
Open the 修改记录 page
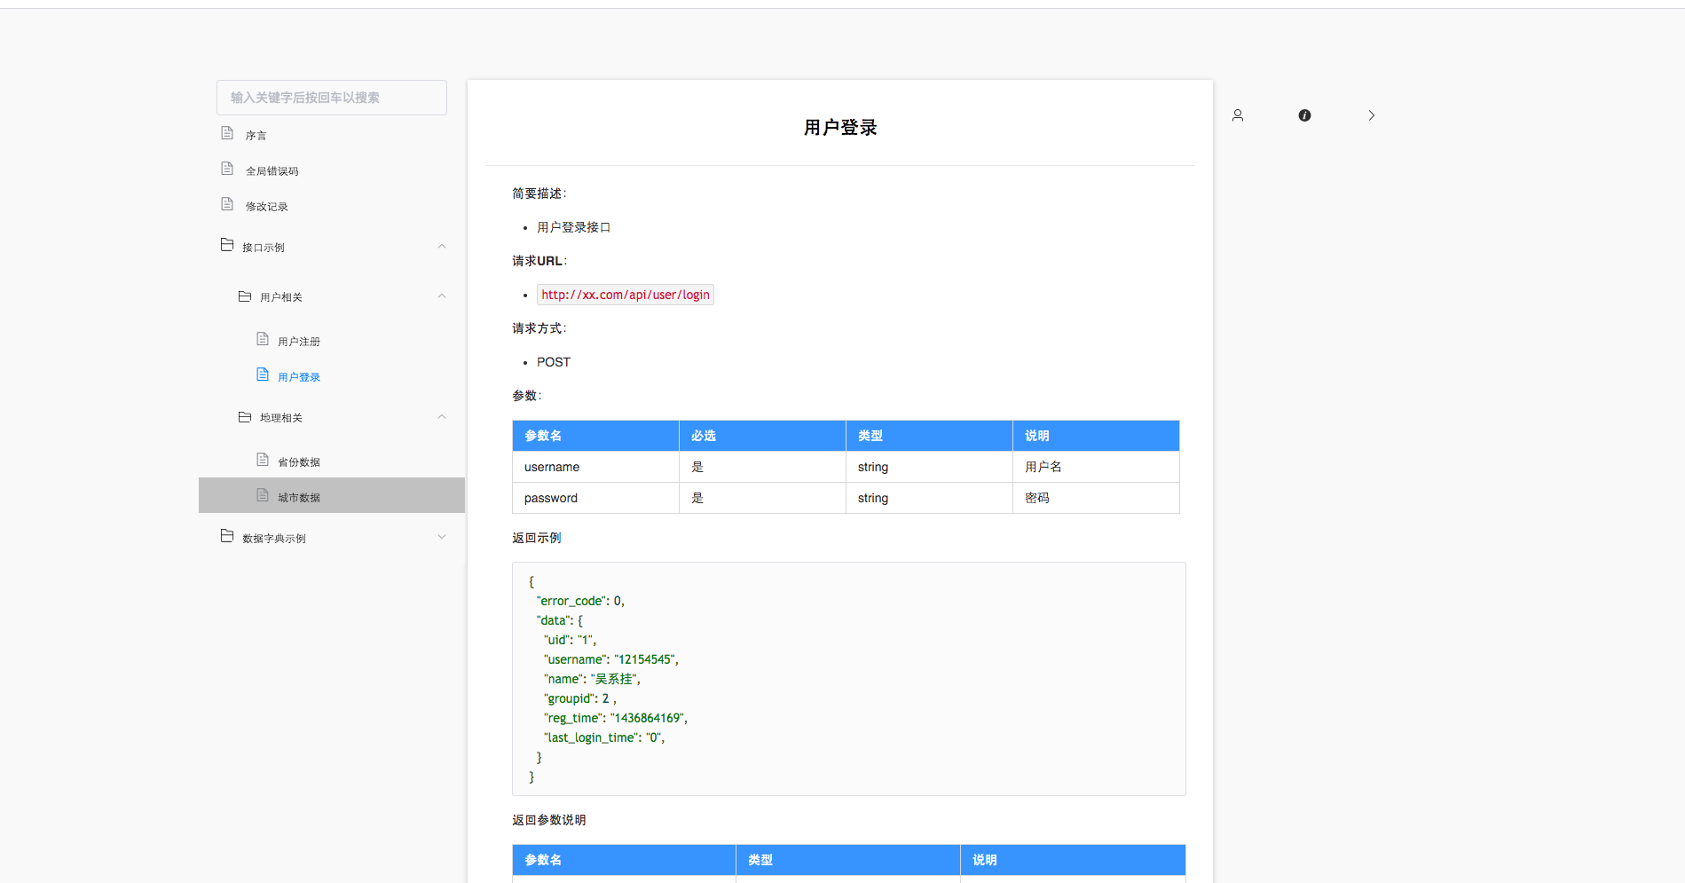pyautogui.click(x=266, y=206)
